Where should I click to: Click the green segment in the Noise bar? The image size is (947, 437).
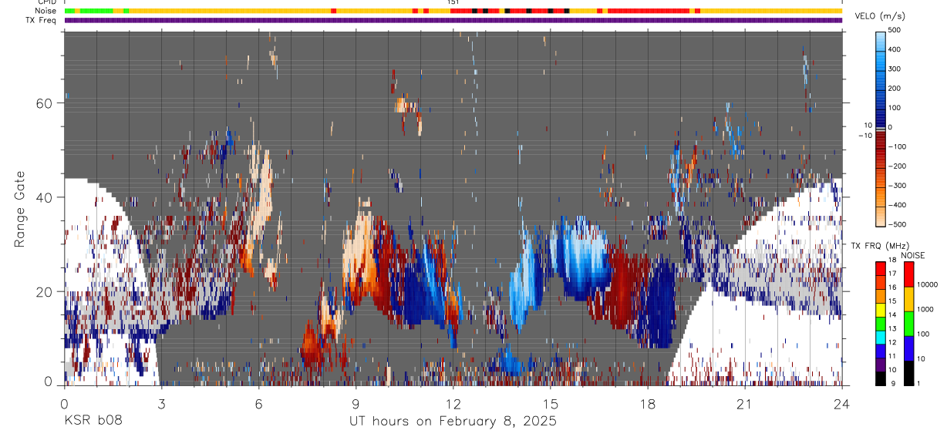96,11
